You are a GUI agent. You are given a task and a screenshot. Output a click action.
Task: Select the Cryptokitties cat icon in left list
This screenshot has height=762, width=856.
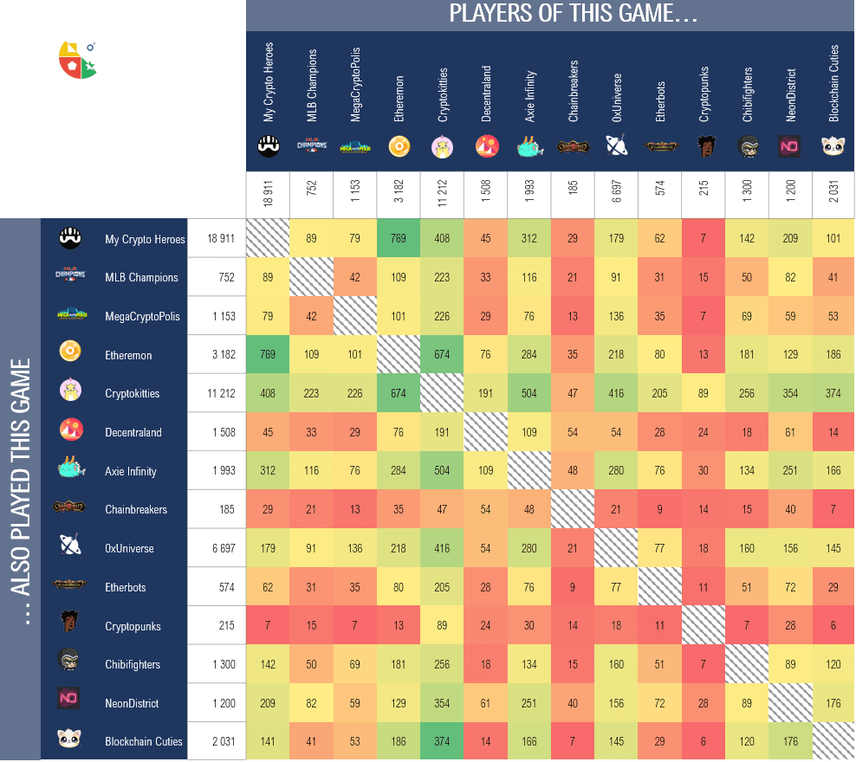[x=70, y=391]
